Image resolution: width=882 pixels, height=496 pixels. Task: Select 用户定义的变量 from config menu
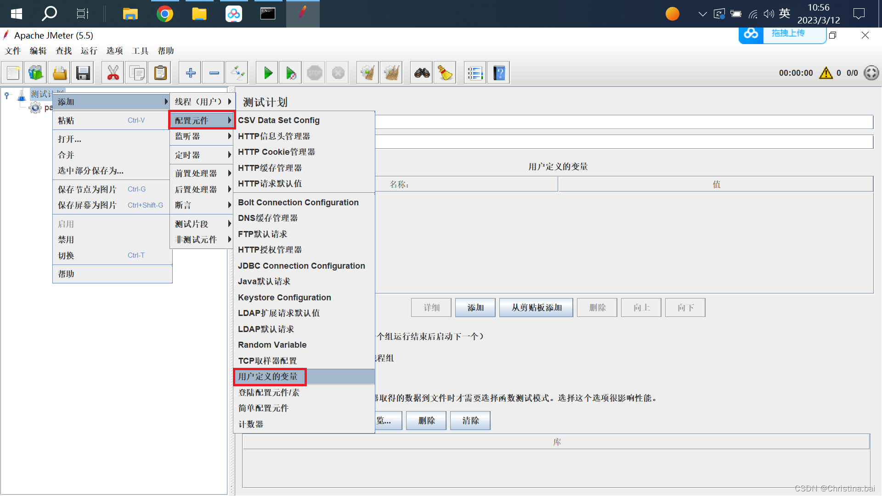point(268,377)
